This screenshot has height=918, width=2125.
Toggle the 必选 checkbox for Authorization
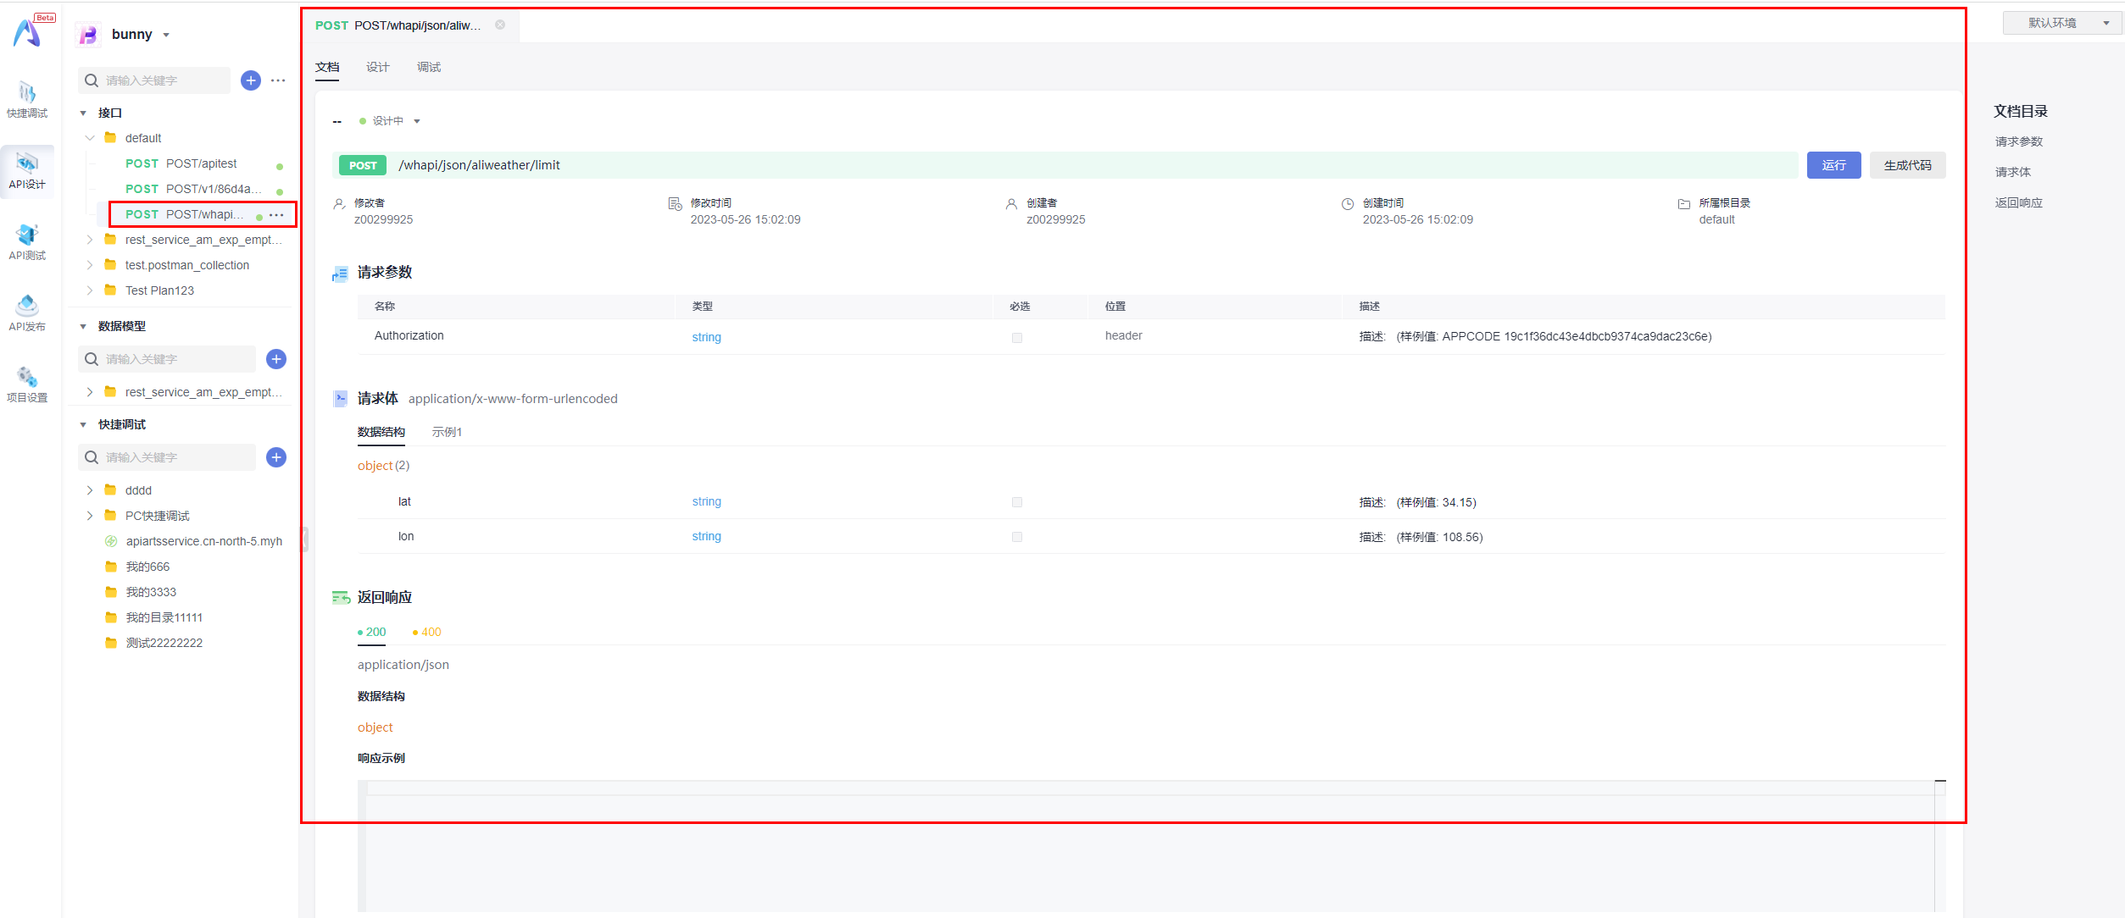click(1017, 338)
